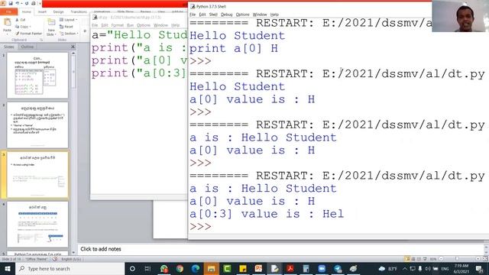Close the slide thumbnail pane
Image resolution: width=489 pixels, height=275 pixels.
coord(73,47)
